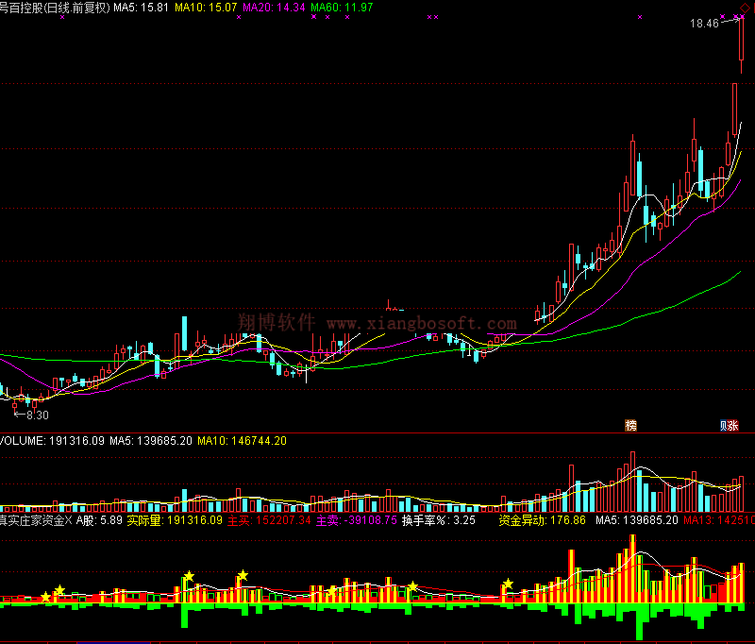Select the latest candlestick at the 18.46 high
Viewport: 755px width, 644px height.
pyautogui.click(x=742, y=43)
